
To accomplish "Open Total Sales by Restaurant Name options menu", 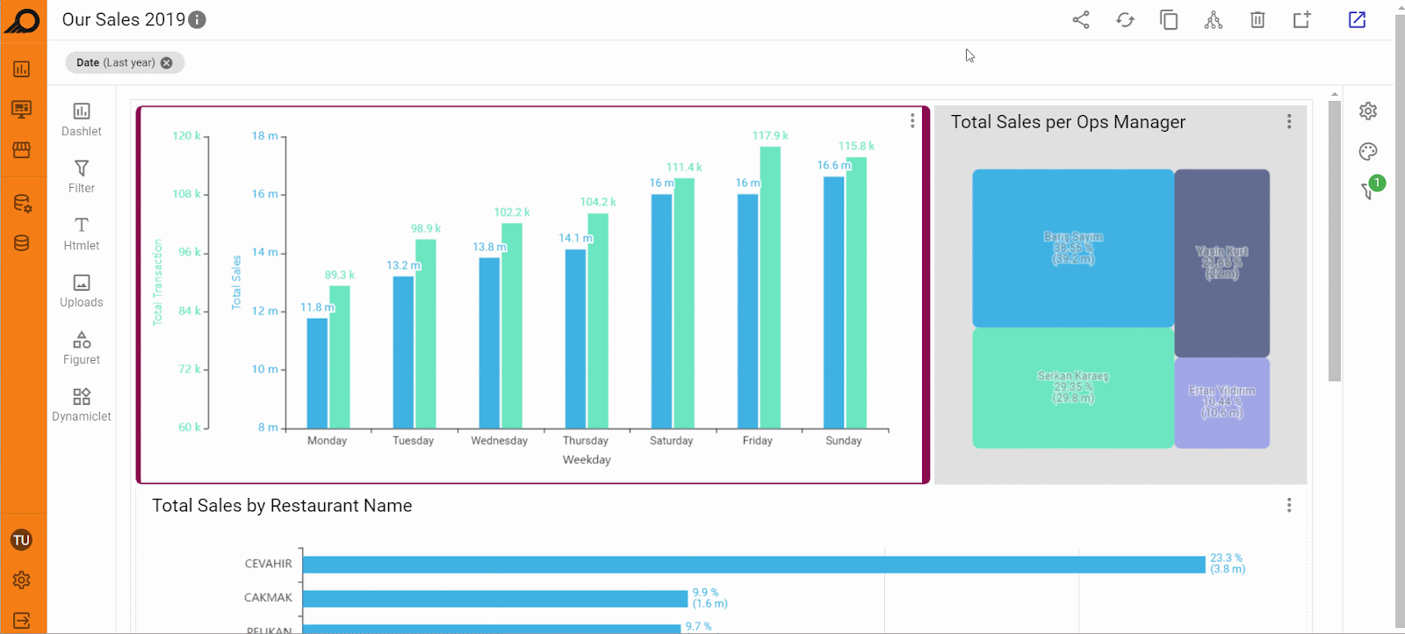I will 1289,505.
